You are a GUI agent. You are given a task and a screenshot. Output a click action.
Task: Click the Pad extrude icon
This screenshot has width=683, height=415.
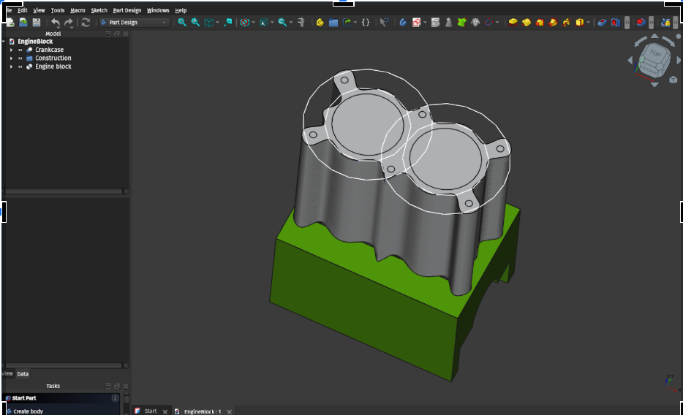tap(513, 23)
